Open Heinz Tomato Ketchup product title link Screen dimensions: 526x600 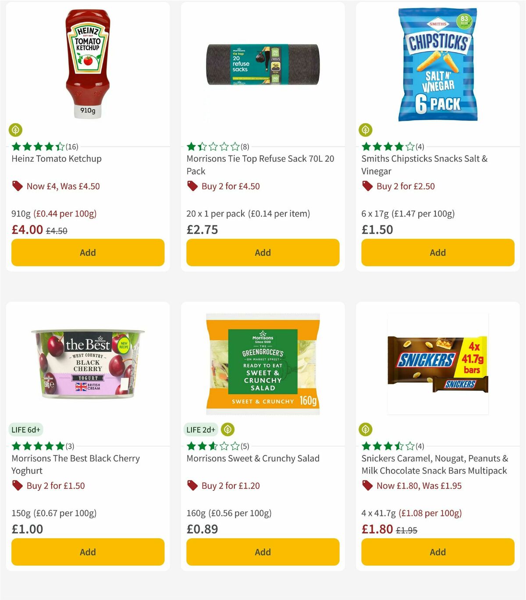point(56,159)
